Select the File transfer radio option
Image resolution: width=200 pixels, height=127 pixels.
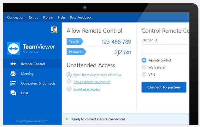pyautogui.click(x=144, y=67)
